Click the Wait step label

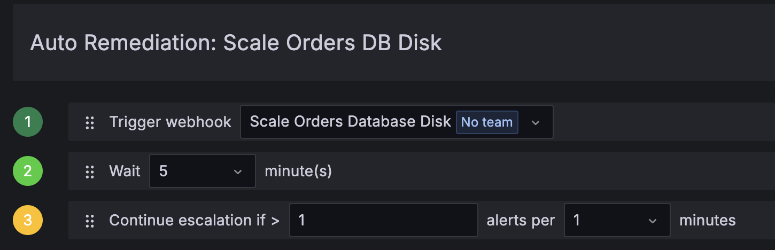(x=125, y=171)
